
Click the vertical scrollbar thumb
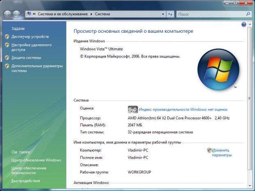point(249,98)
